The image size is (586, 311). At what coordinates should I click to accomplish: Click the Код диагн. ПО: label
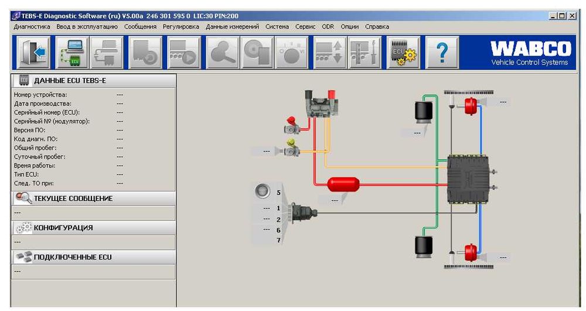[36, 139]
